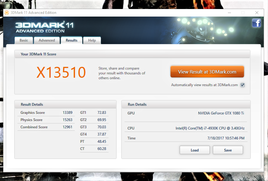
Task: Click the Your 3DMark 11 Score header
Action: 132,54
